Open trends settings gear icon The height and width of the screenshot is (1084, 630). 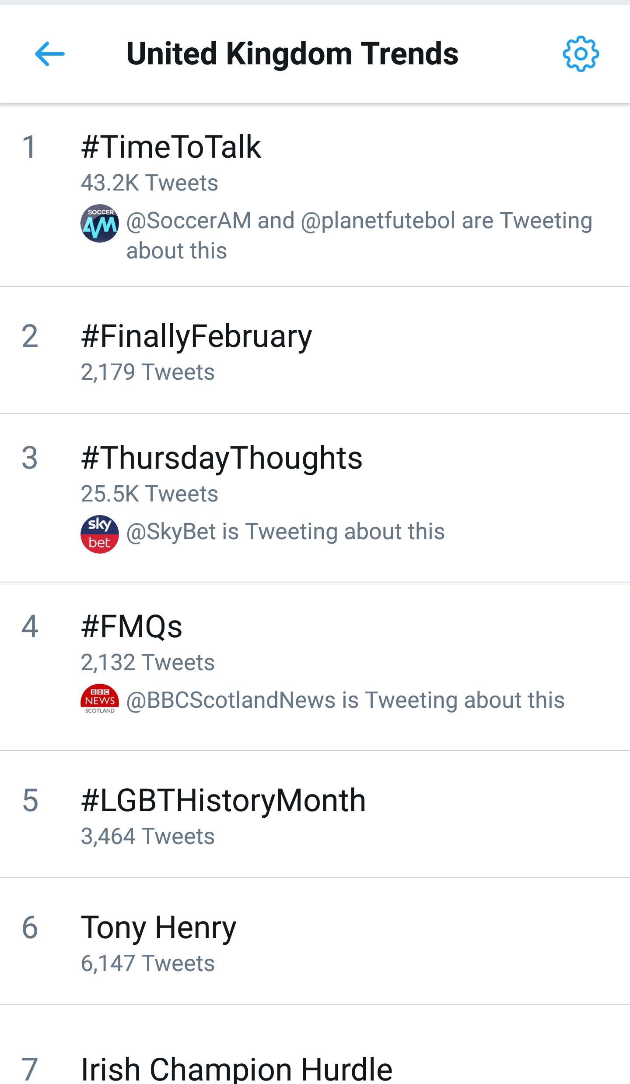581,54
